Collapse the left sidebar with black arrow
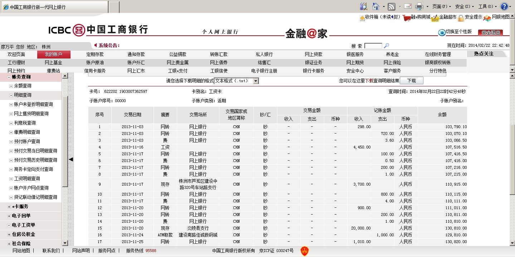The image size is (515, 257). (x=71, y=159)
